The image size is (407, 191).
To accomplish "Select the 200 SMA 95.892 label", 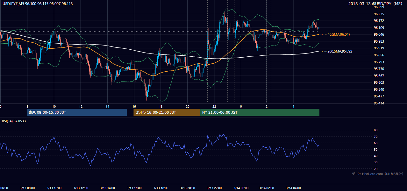I will click(x=337, y=51).
